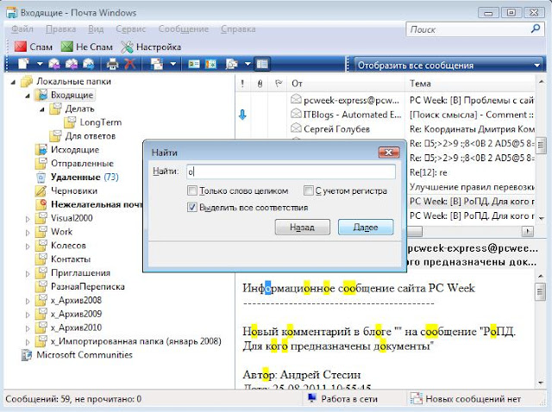This screenshot has width=552, height=412.
Task: Open the Вид menu
Action: [x=96, y=28]
